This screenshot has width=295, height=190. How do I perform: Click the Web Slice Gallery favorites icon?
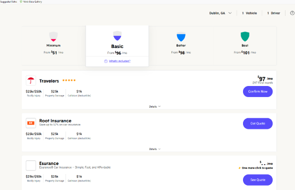click(x=21, y=1)
